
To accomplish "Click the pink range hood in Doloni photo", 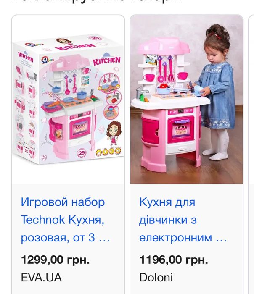I will (x=164, y=46).
